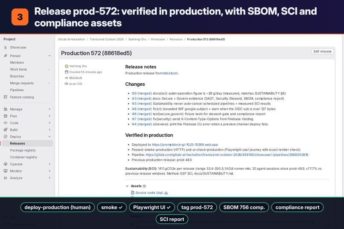Click the Code brackets icon
344x229 pixels.
point(6,123)
